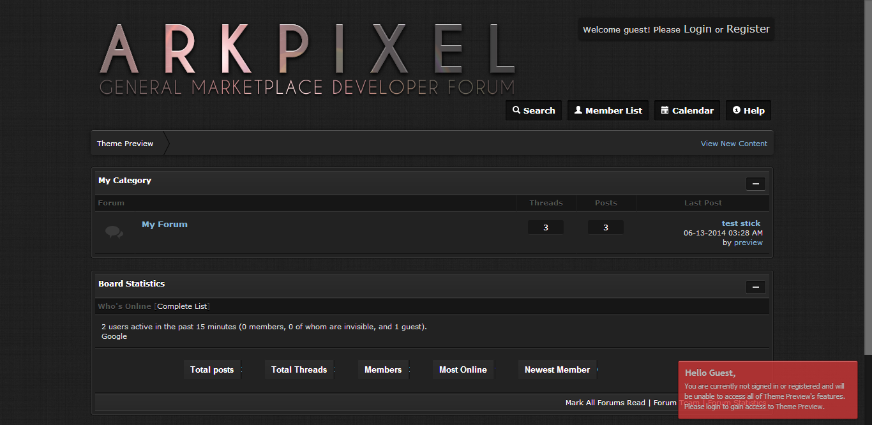Open the Help button
872x425 pixels.
click(749, 110)
